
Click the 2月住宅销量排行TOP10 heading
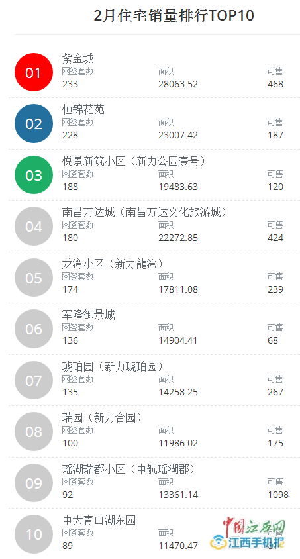[174, 15]
